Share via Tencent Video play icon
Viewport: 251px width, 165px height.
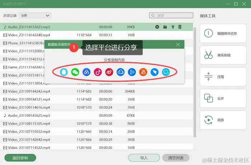coord(132,72)
